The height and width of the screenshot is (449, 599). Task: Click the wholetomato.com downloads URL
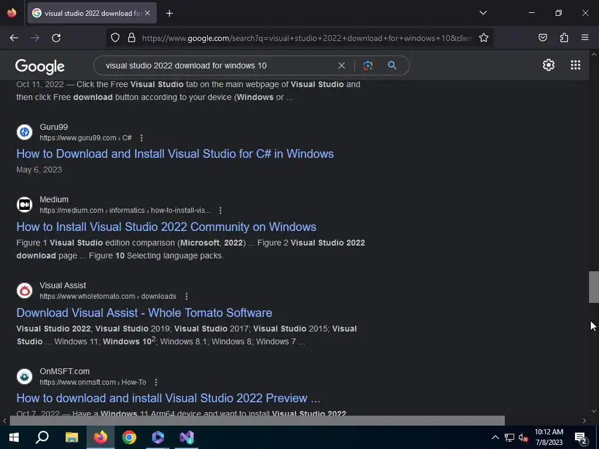(108, 296)
